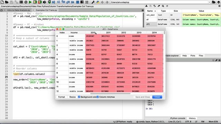Viewport: 221px width, 124px height.
Task: Go forward to next cursor position
Action: pos(107,2)
